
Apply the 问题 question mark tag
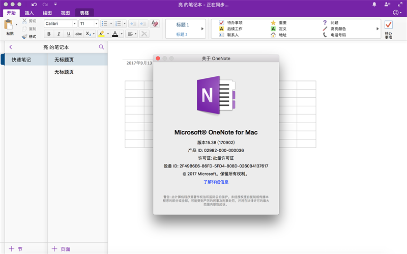330,22
